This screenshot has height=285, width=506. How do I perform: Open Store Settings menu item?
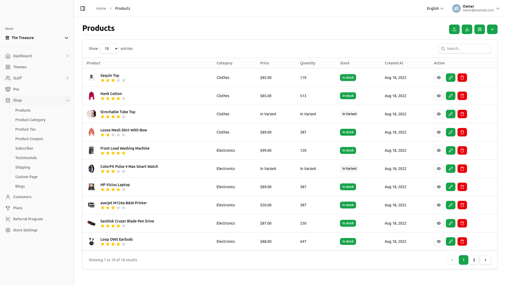(x=25, y=230)
